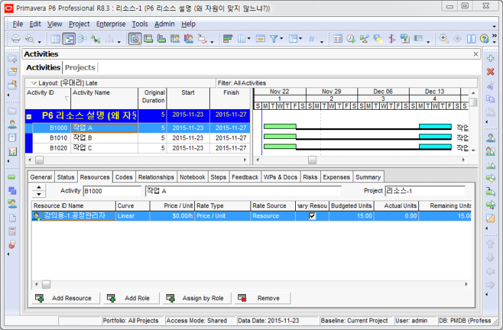
Task: Click the Budgeted Units column header
Action: pyautogui.click(x=351, y=206)
